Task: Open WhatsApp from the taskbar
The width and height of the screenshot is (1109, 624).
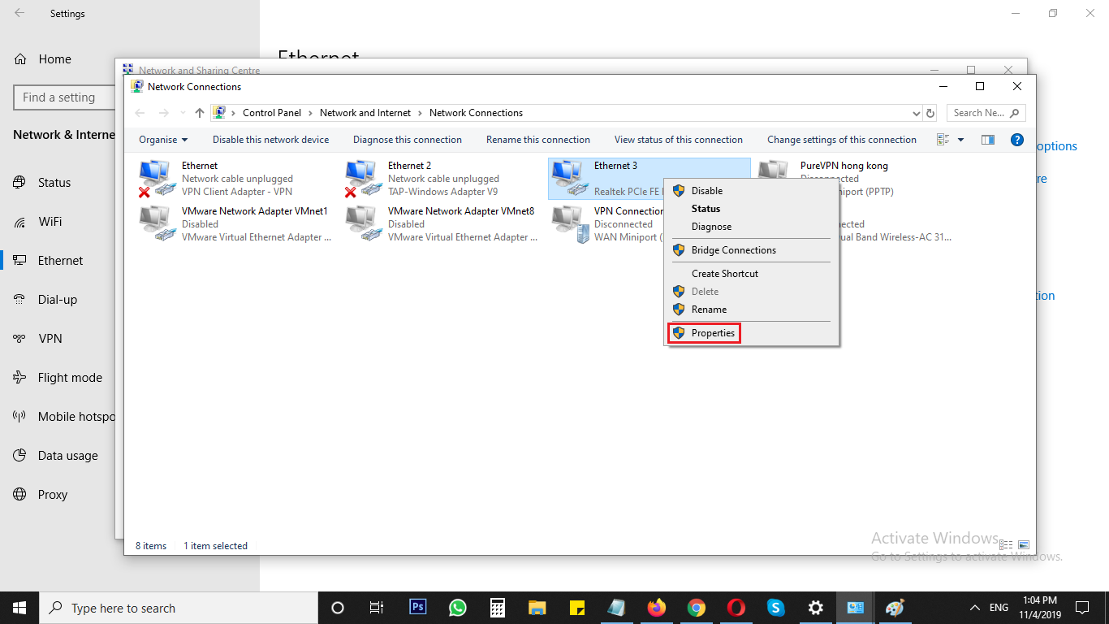Action: point(458,608)
